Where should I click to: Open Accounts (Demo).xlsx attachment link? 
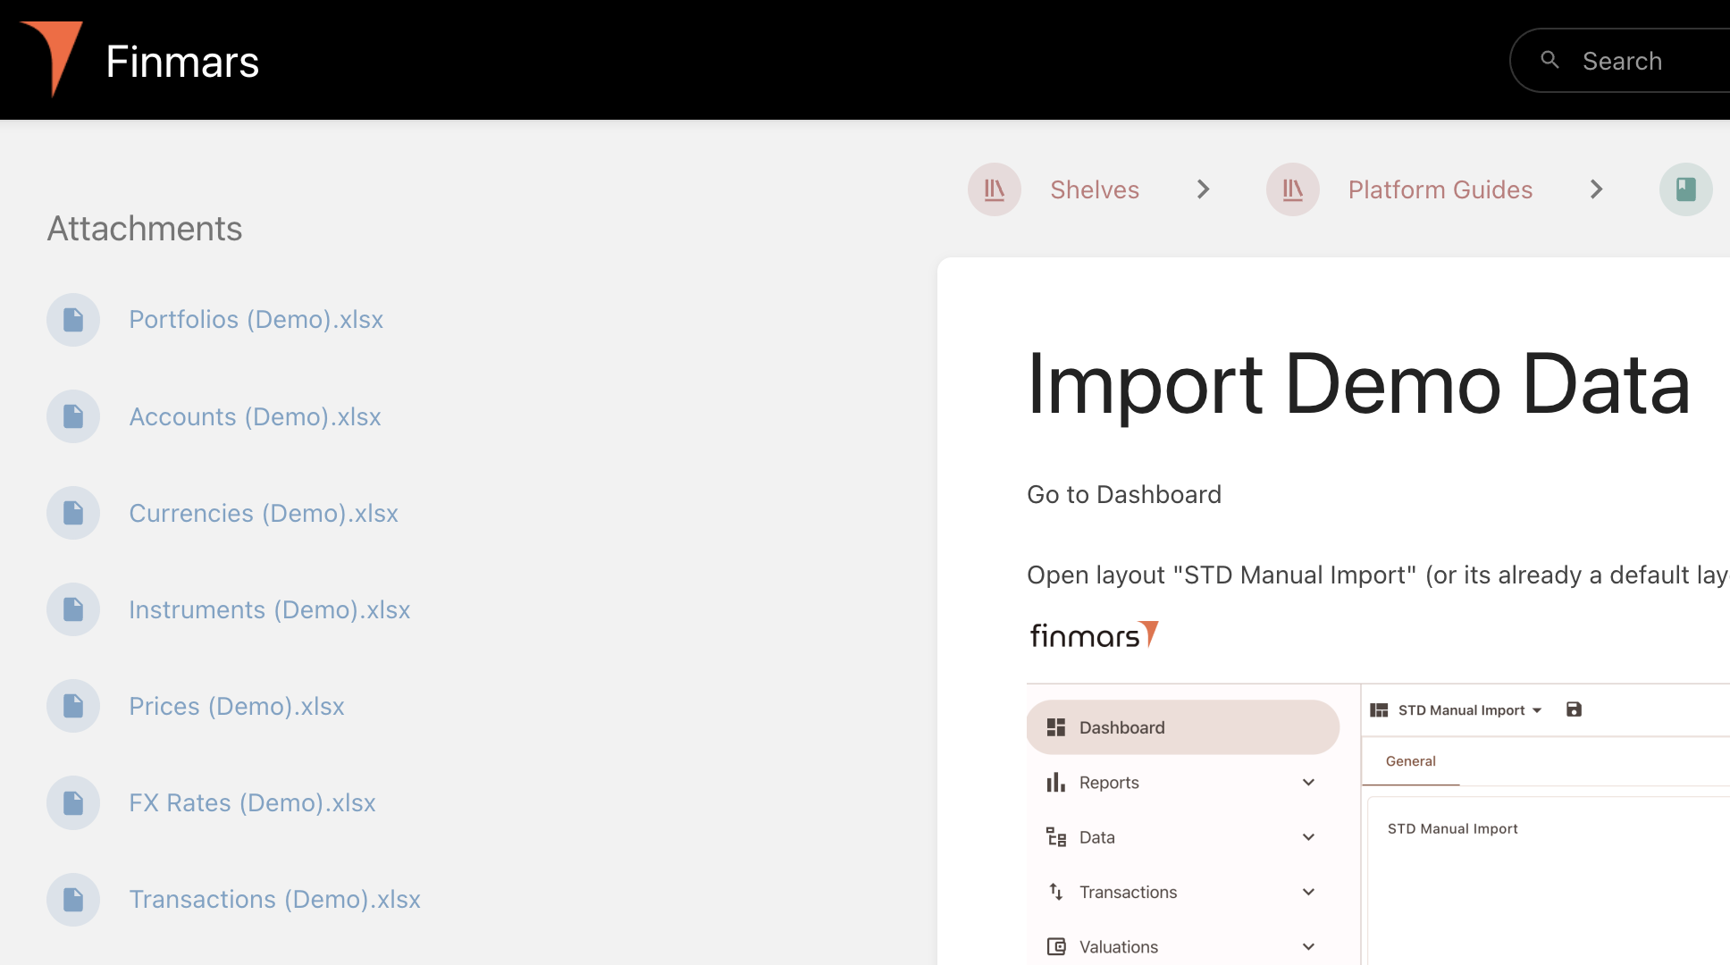pos(255,416)
